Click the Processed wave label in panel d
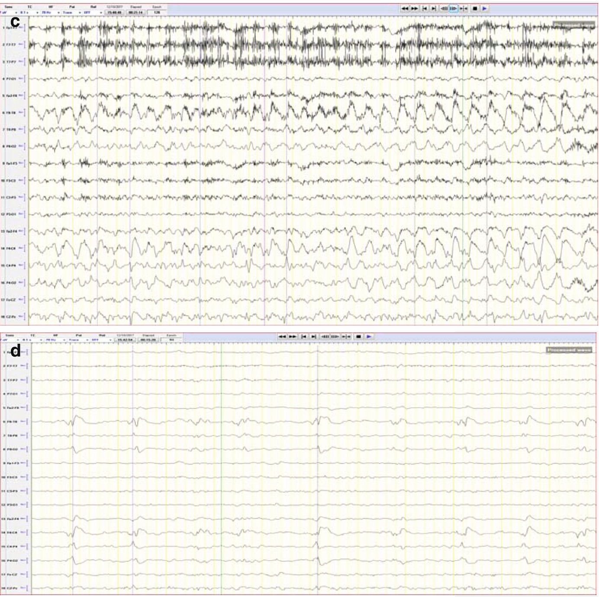Image resolution: width=599 pixels, height=597 pixels. click(x=569, y=350)
